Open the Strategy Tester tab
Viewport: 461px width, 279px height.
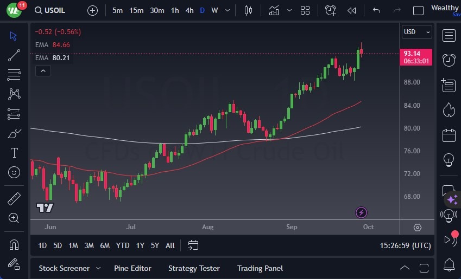(194, 268)
